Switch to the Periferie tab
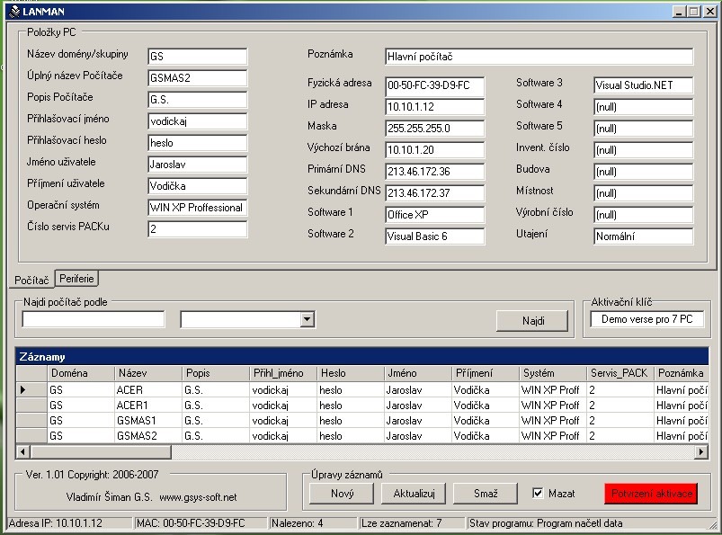 tap(77, 279)
